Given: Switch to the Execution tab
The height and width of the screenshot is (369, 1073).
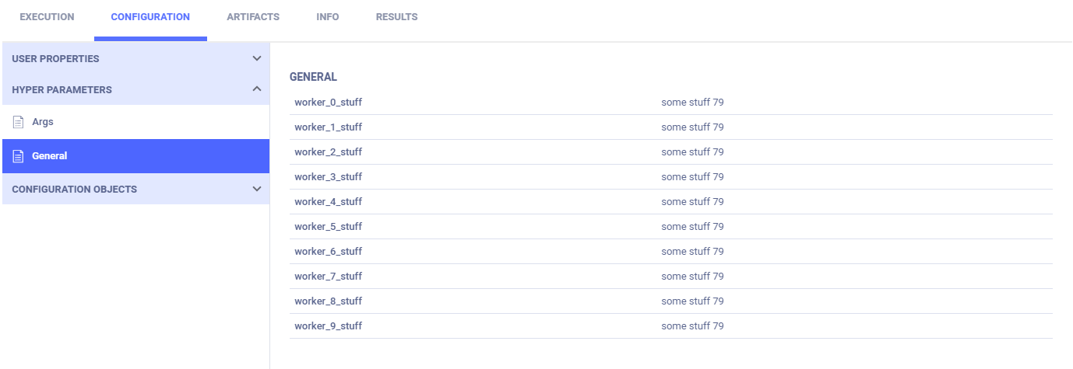Looking at the screenshot, I should pos(47,17).
